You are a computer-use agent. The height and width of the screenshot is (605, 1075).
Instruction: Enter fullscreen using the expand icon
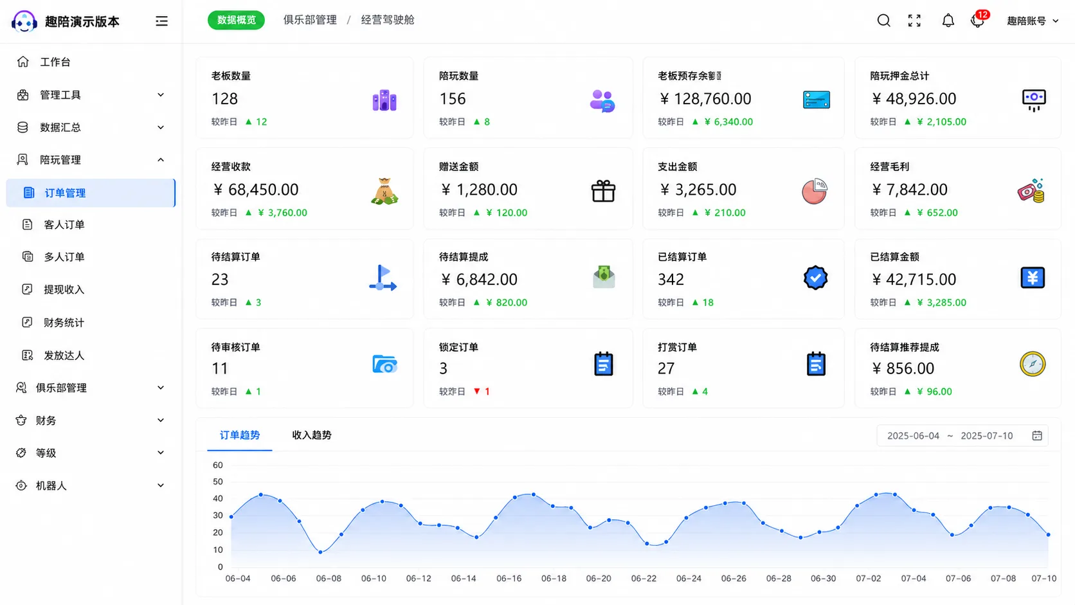914,21
